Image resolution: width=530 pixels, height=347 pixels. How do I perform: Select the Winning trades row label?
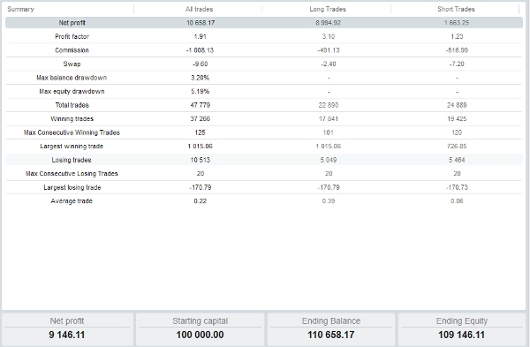click(72, 118)
